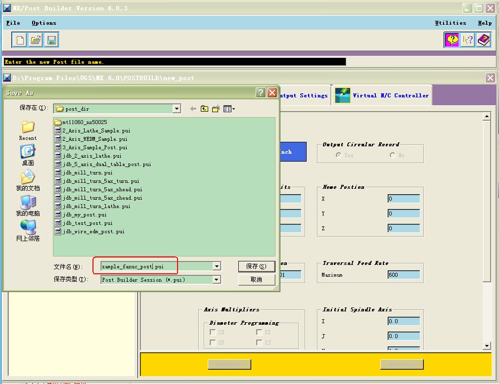Click the Home Position Z field
The image size is (499, 384).
(x=404, y=228)
